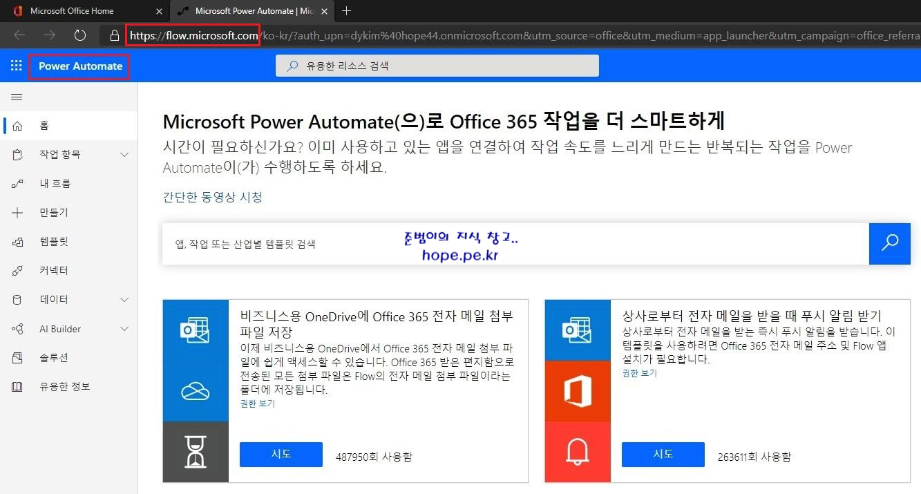
Task: Expand the 작업 항목 chevron
Action: click(124, 155)
